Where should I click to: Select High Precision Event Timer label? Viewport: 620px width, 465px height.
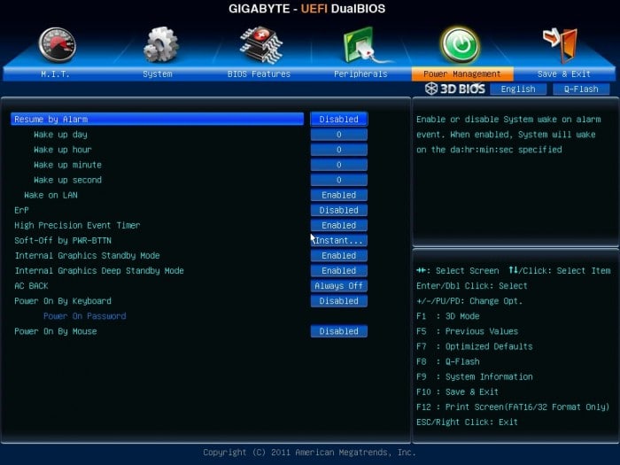[77, 225]
